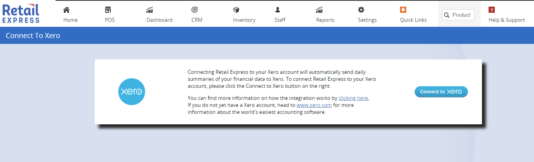Click the search magnifier icon
The width and height of the screenshot is (534, 162).
click(447, 15)
